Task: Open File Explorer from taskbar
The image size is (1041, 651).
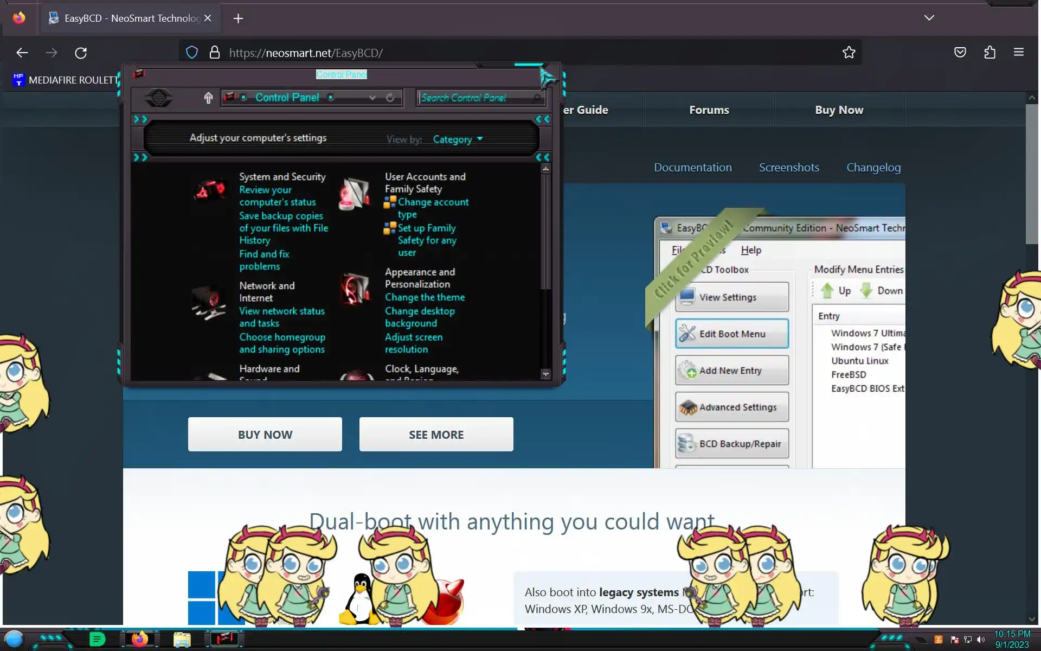Action: point(182,640)
